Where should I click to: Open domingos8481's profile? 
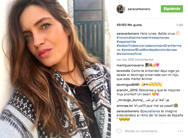(x=128, y=85)
